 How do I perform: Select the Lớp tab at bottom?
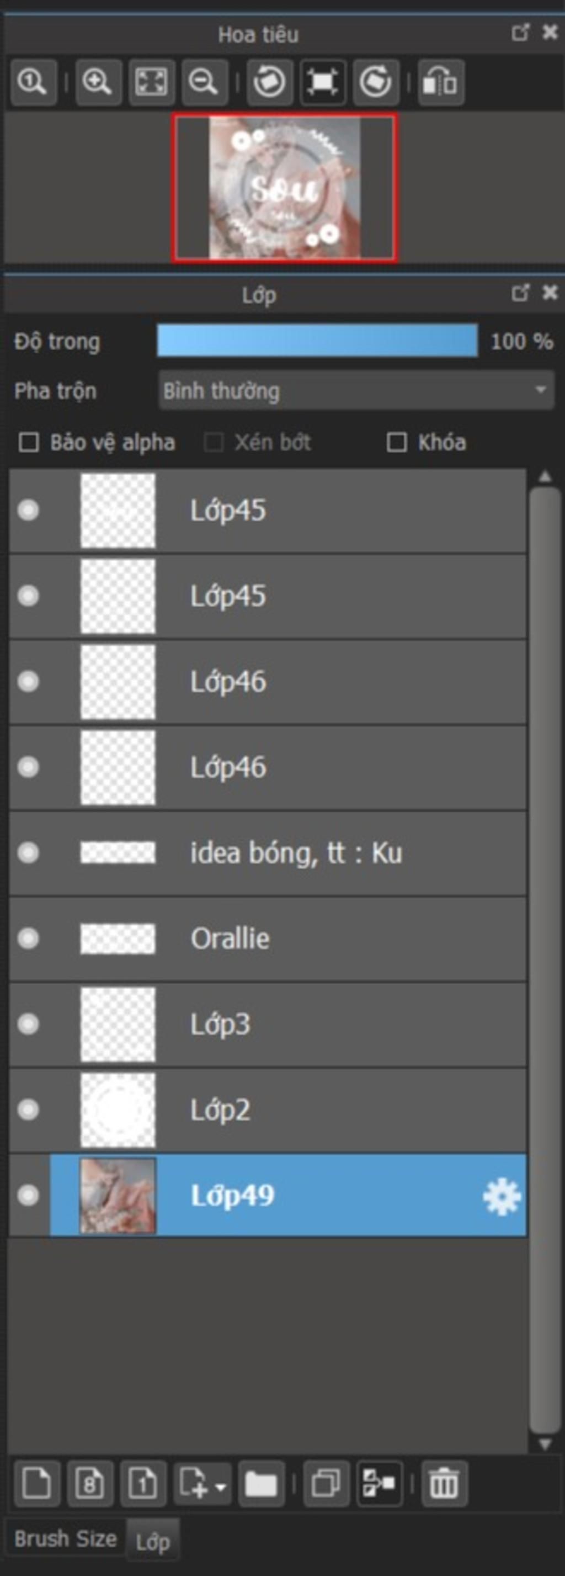152,1542
